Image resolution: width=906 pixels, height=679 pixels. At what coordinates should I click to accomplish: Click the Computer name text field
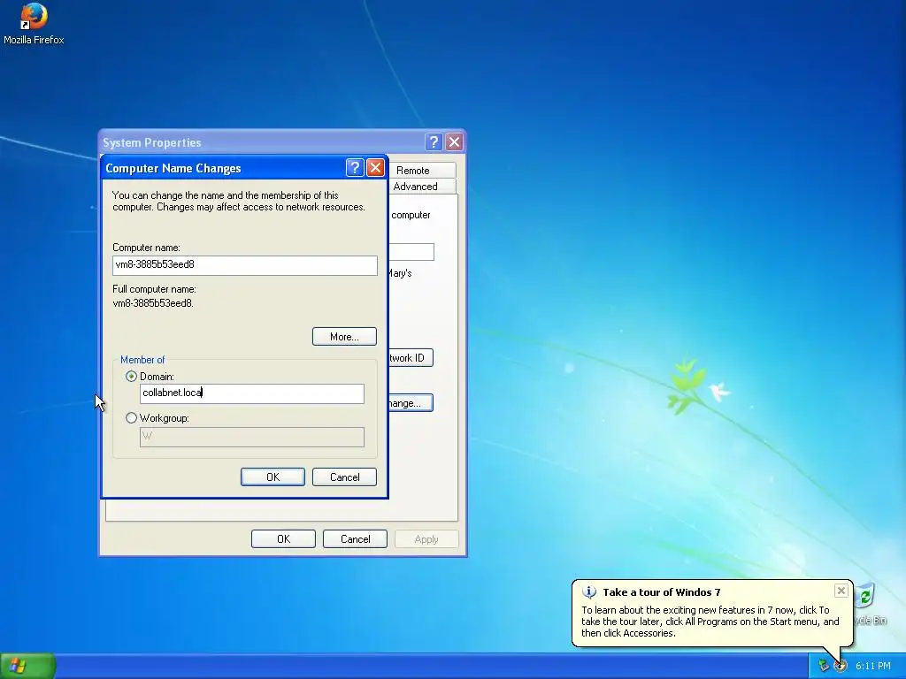[x=245, y=265]
